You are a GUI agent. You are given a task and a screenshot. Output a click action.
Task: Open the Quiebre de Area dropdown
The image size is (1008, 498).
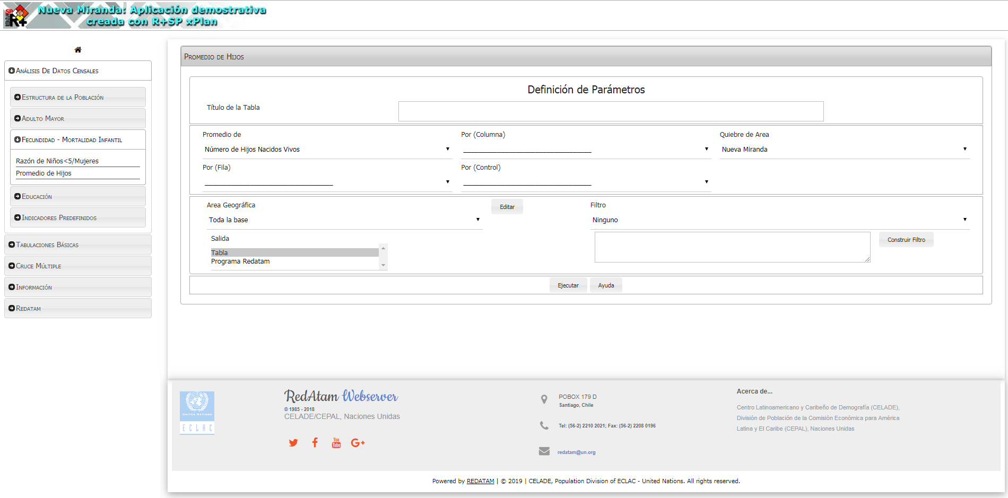(844, 150)
